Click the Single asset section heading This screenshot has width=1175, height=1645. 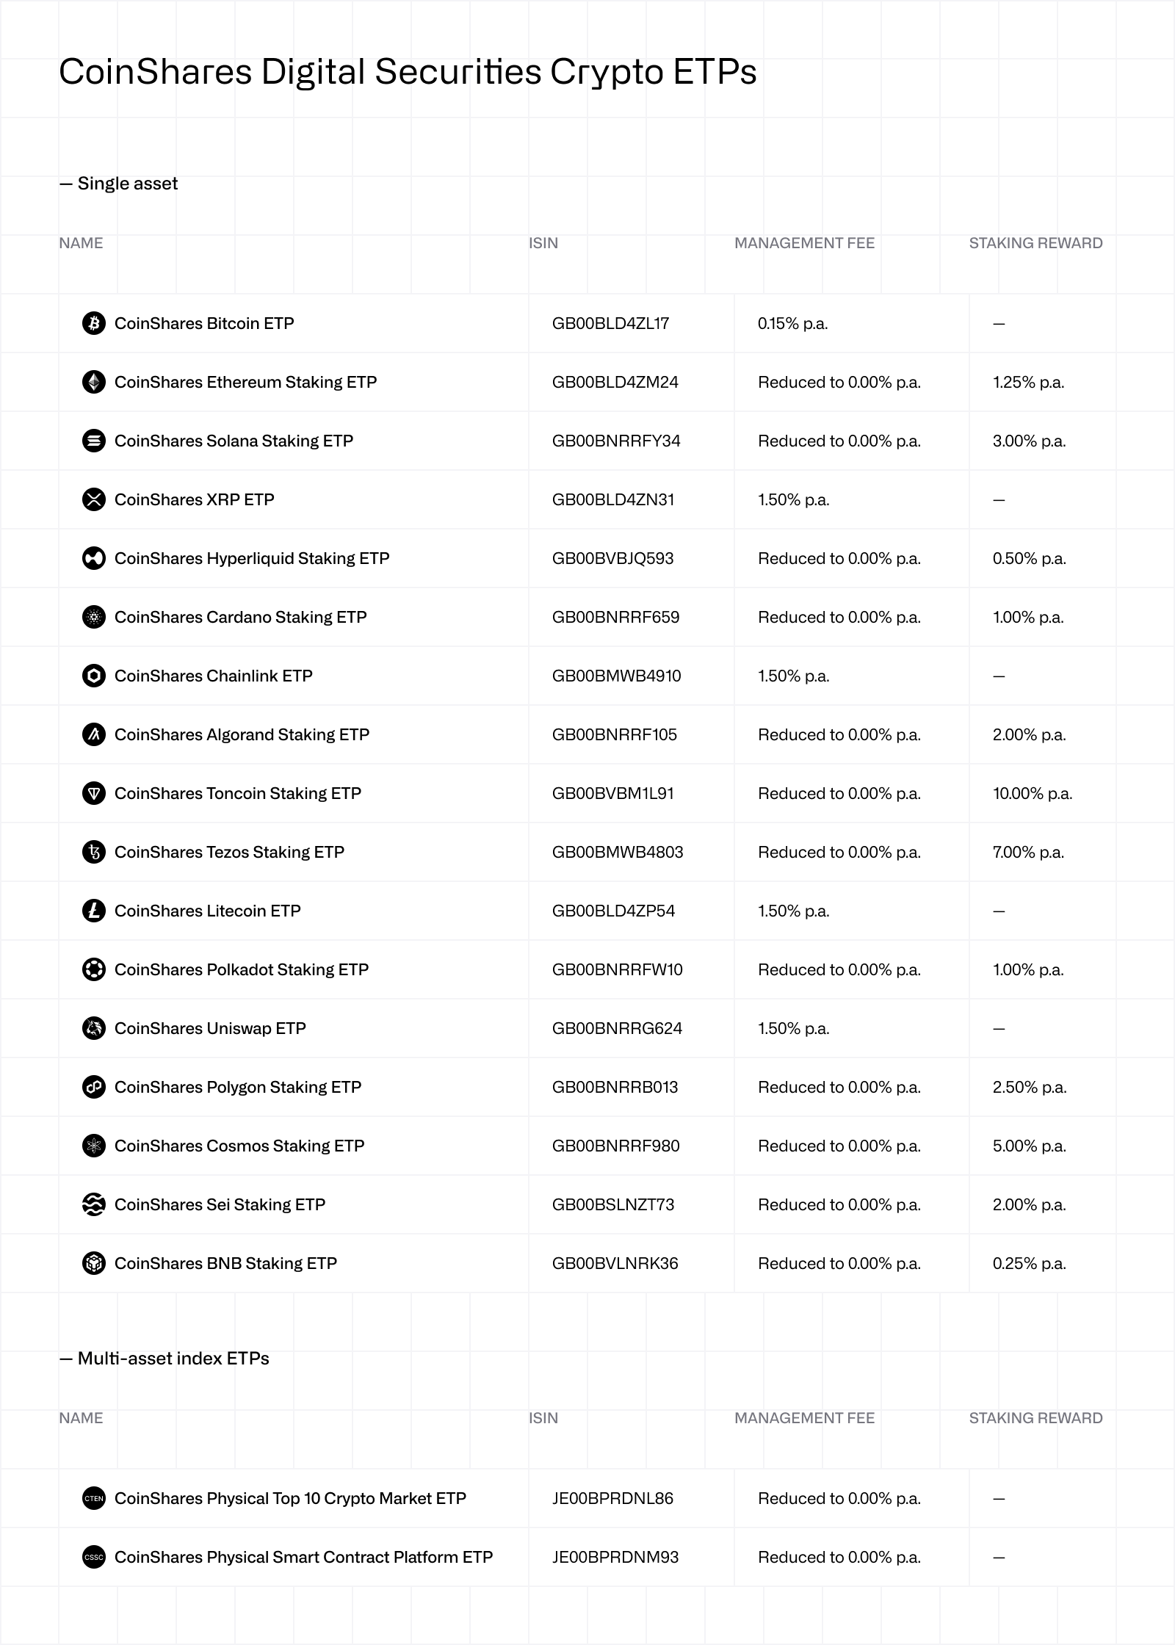coord(118,184)
